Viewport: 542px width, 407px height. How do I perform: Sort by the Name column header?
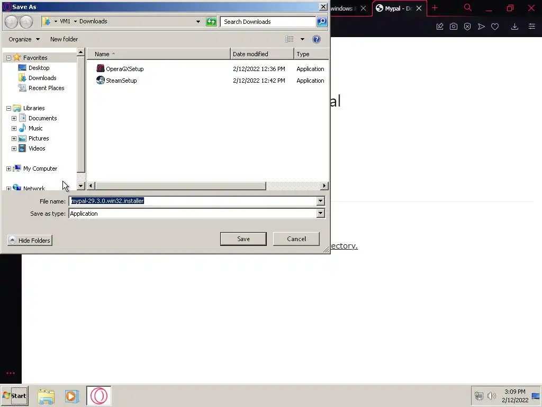(x=159, y=54)
